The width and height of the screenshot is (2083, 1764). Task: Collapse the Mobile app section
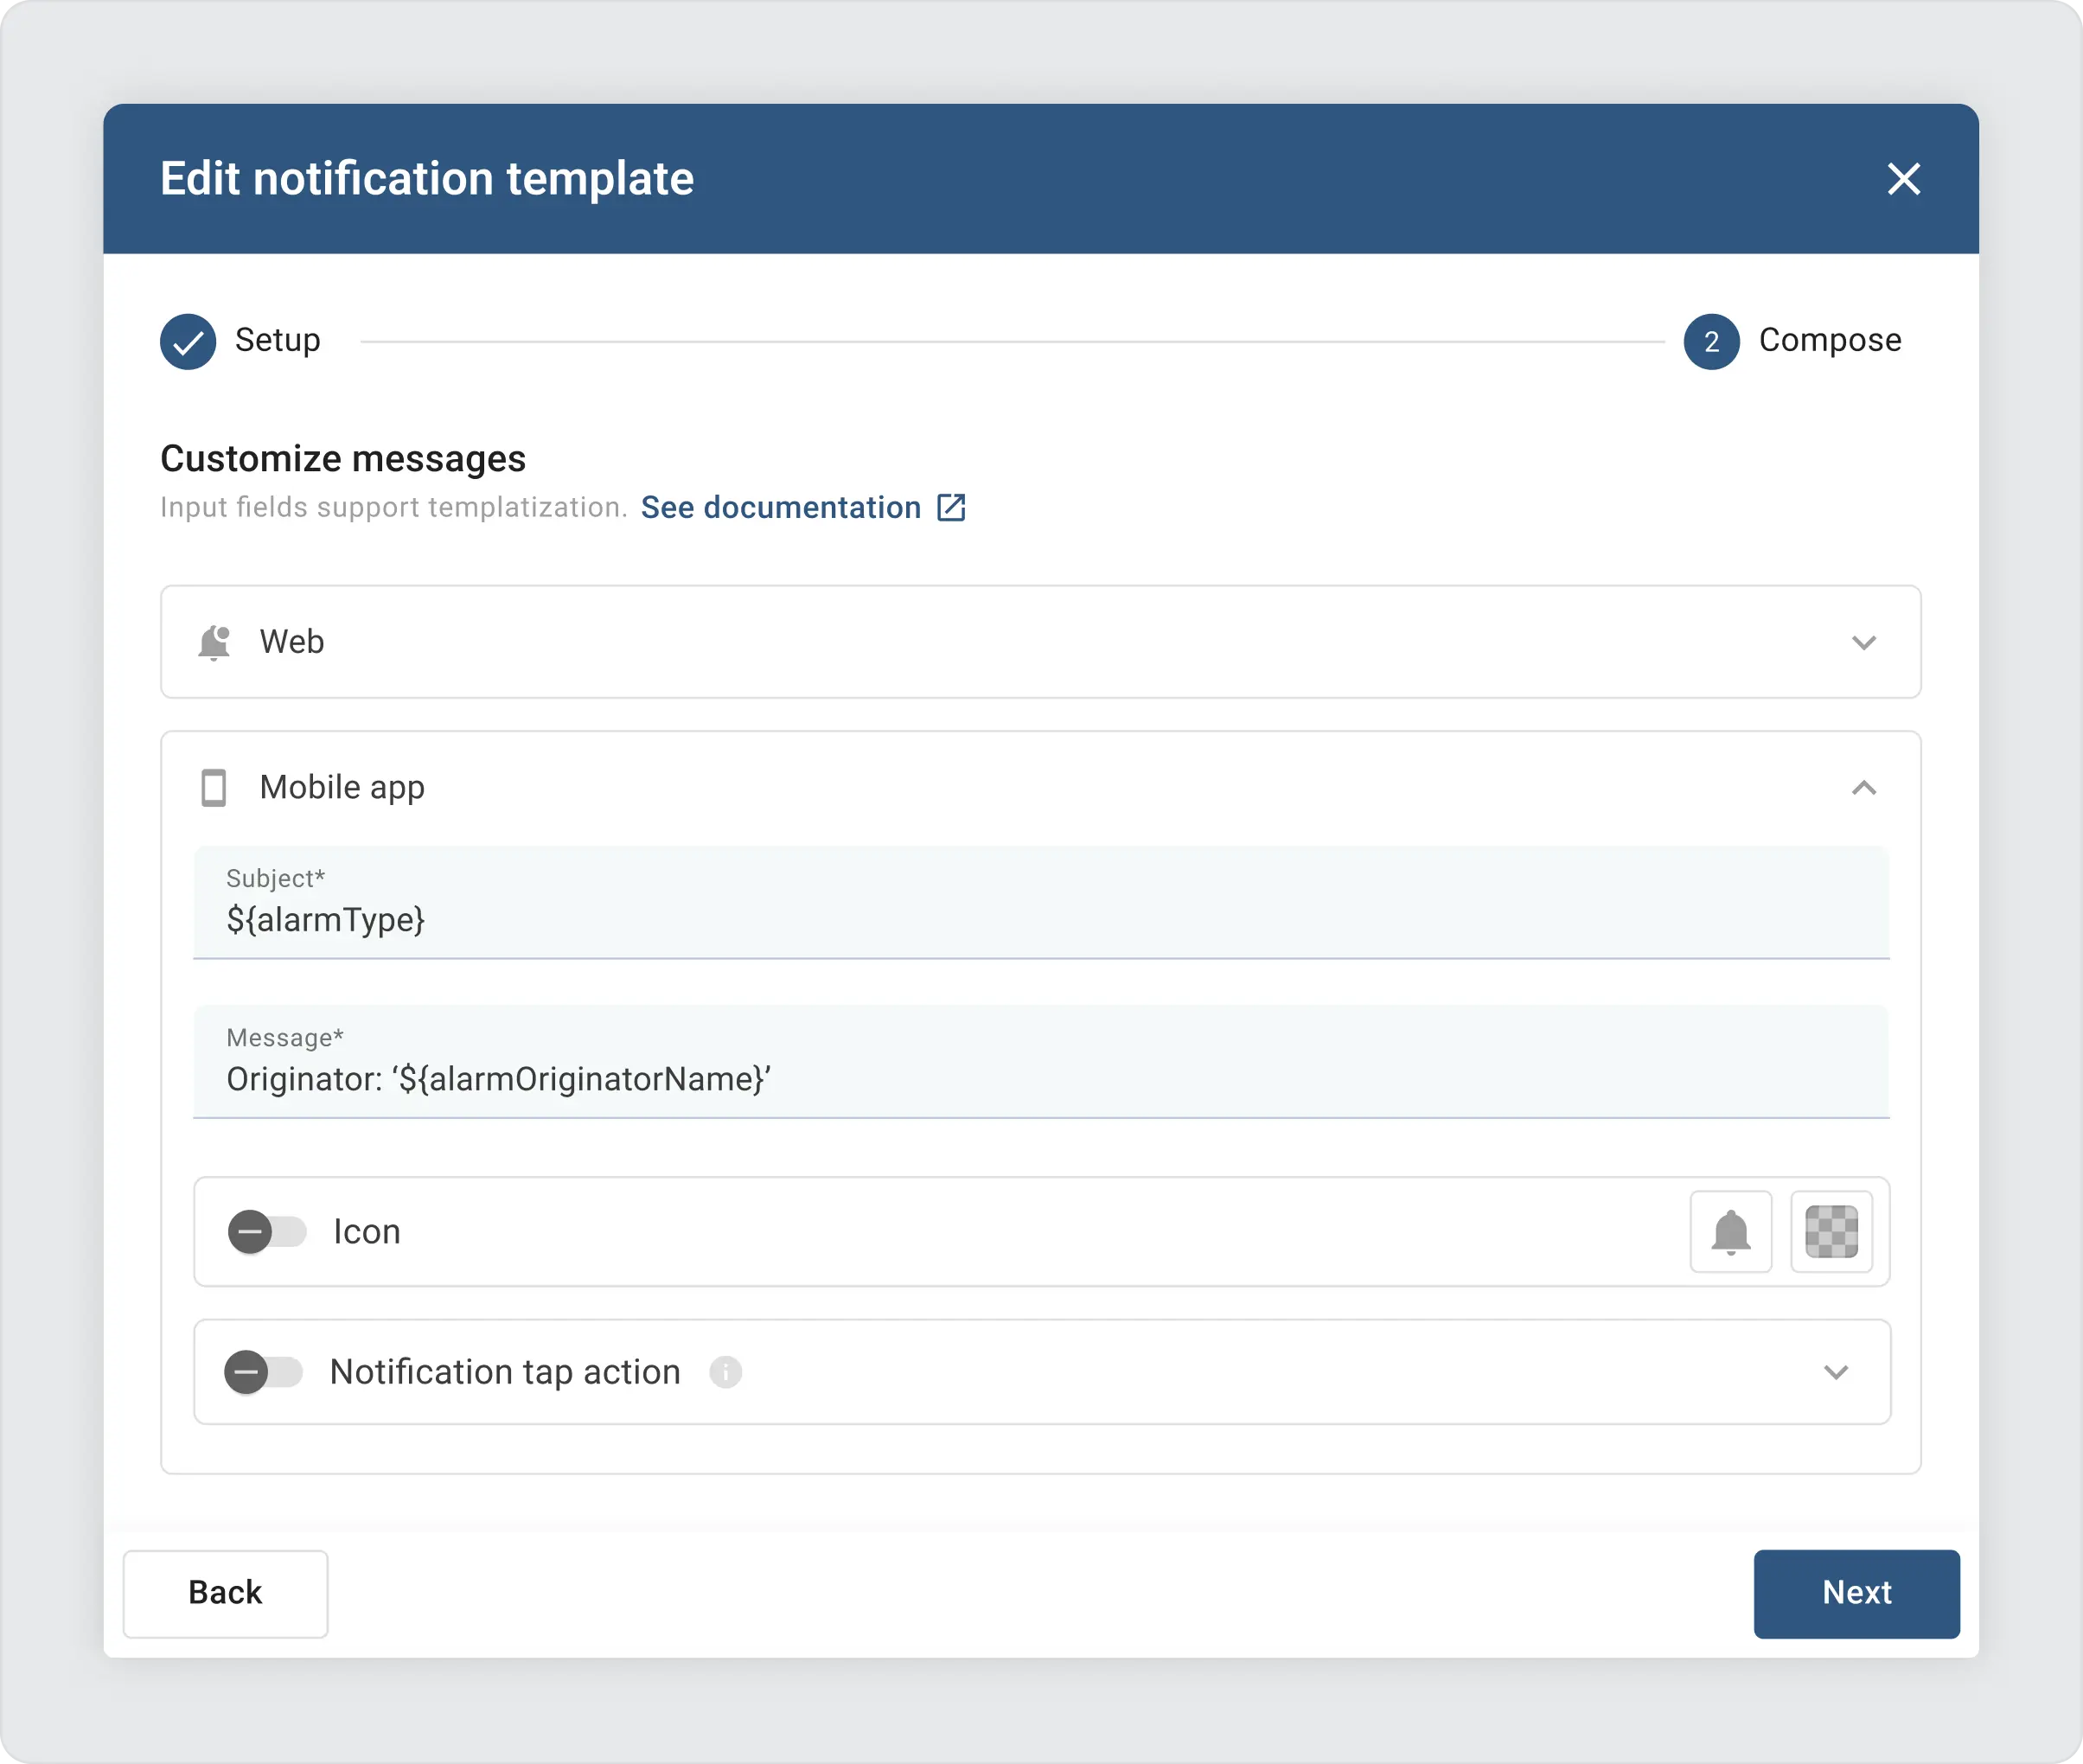[x=1864, y=789]
